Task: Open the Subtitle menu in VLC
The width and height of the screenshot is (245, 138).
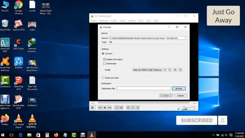Action: point(132,21)
